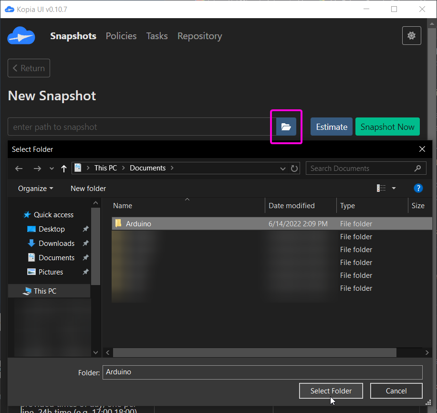Click the Arduino folder icon
Viewport: 437px width, 413px height.
pos(118,223)
